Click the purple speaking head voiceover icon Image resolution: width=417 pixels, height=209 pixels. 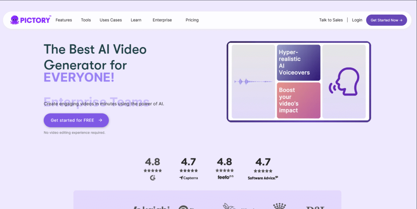coord(344,81)
